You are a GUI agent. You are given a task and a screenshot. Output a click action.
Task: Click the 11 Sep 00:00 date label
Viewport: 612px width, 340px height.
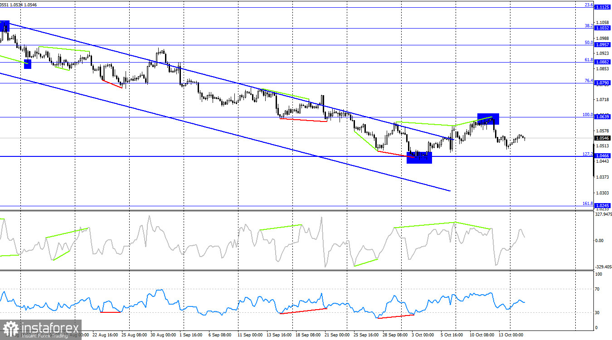251,335
